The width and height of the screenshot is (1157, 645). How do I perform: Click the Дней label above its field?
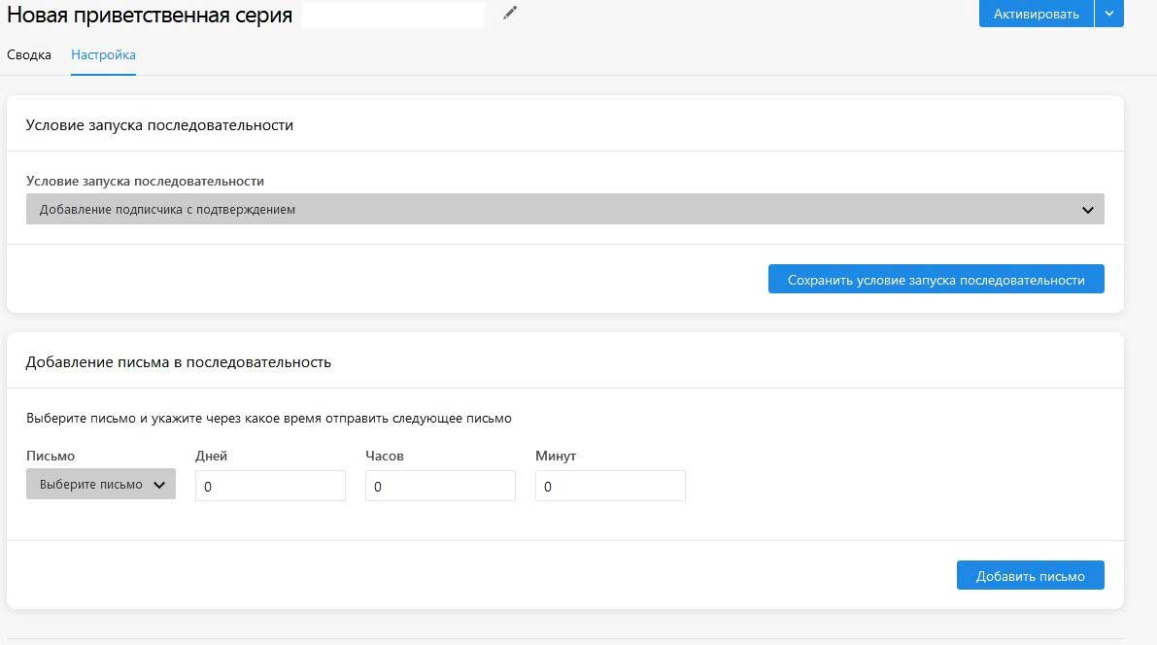pyautogui.click(x=211, y=456)
